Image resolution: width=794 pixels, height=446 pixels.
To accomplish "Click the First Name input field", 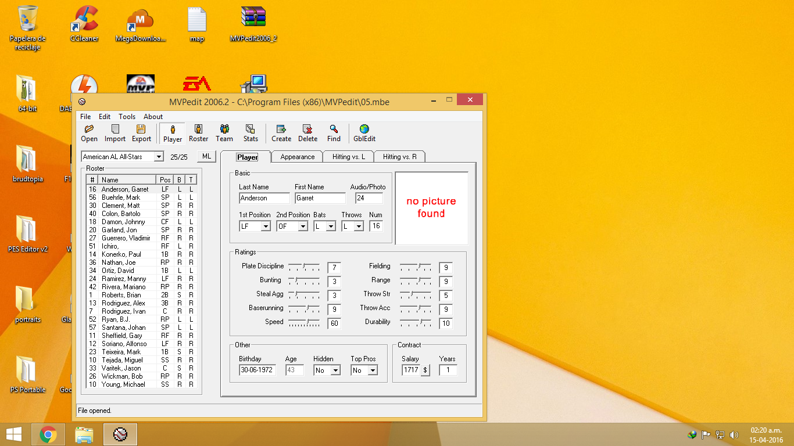I will tap(320, 198).
